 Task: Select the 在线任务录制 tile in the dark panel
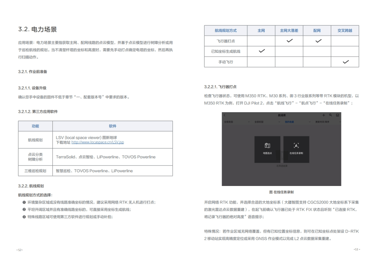point(296,149)
